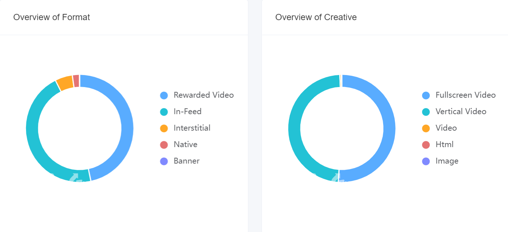Toggle the Banner legend text
The image size is (508, 232).
pos(186,161)
